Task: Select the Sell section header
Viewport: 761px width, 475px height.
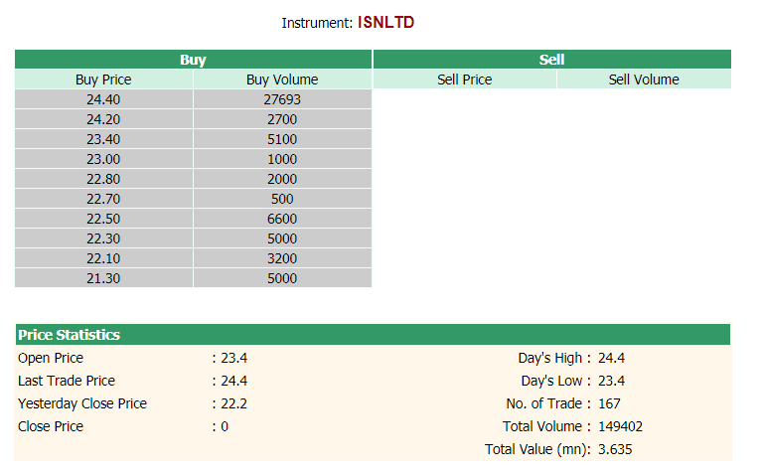Action: (551, 60)
